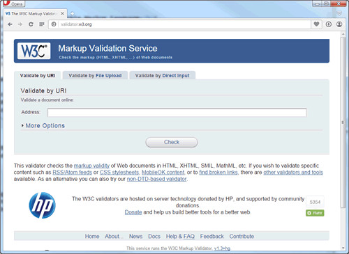Click the address bar with validator.w3.org

pos(179,24)
